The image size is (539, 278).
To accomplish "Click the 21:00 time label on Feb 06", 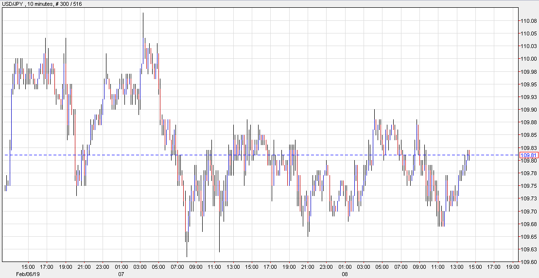I will pyautogui.click(x=84, y=267).
